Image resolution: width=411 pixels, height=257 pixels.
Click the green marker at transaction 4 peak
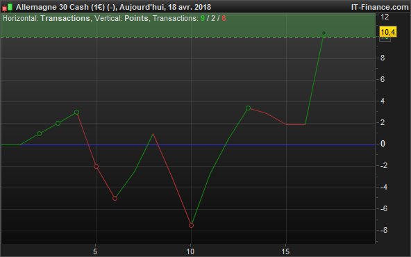pos(76,112)
